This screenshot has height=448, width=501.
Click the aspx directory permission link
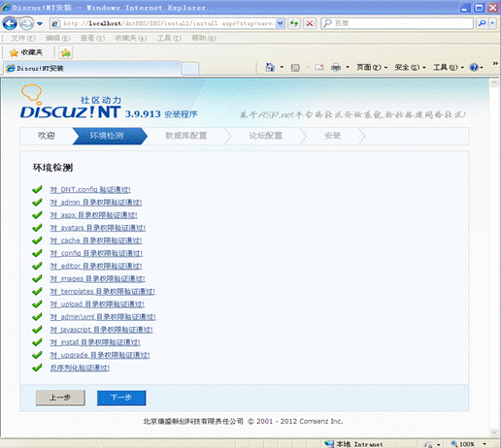(x=93, y=215)
